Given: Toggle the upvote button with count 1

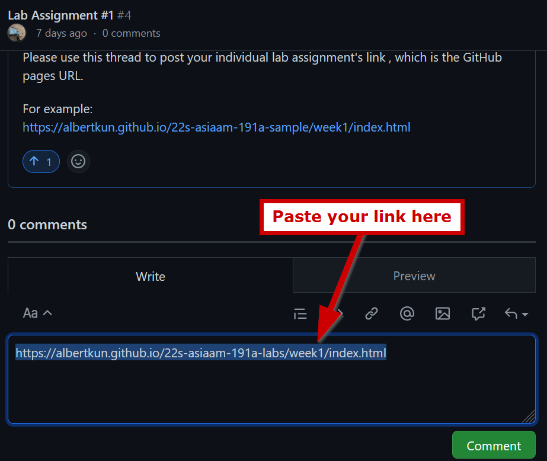Looking at the screenshot, I should (41, 162).
